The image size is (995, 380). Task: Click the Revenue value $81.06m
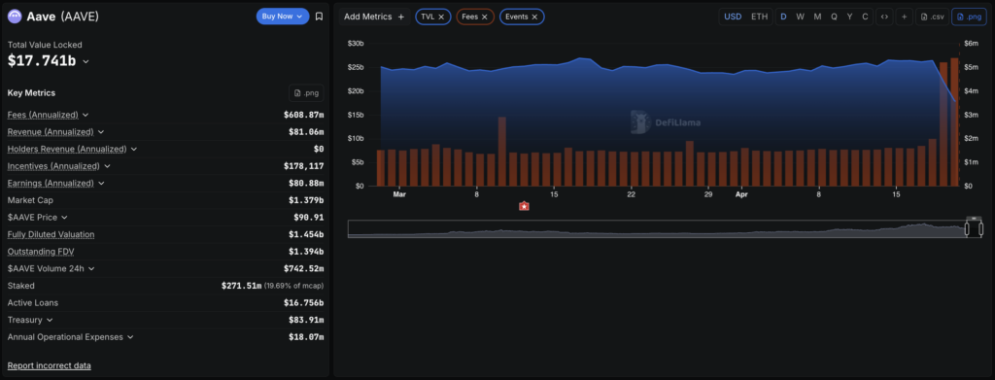point(306,132)
